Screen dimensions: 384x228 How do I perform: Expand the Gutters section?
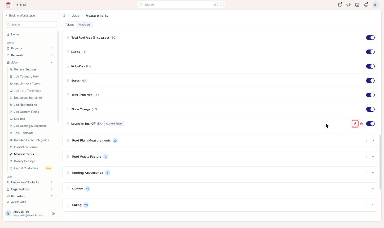(373, 189)
